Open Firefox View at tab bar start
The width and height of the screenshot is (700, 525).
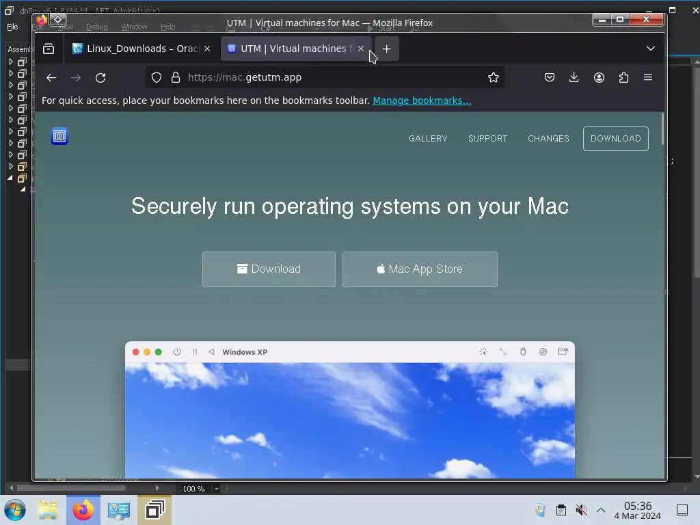(49, 49)
